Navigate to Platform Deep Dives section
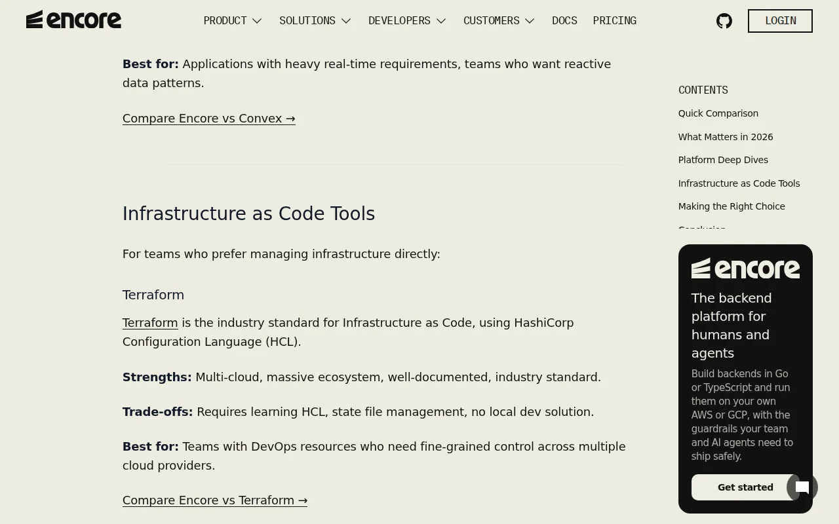Image resolution: width=839 pixels, height=524 pixels. (x=723, y=160)
